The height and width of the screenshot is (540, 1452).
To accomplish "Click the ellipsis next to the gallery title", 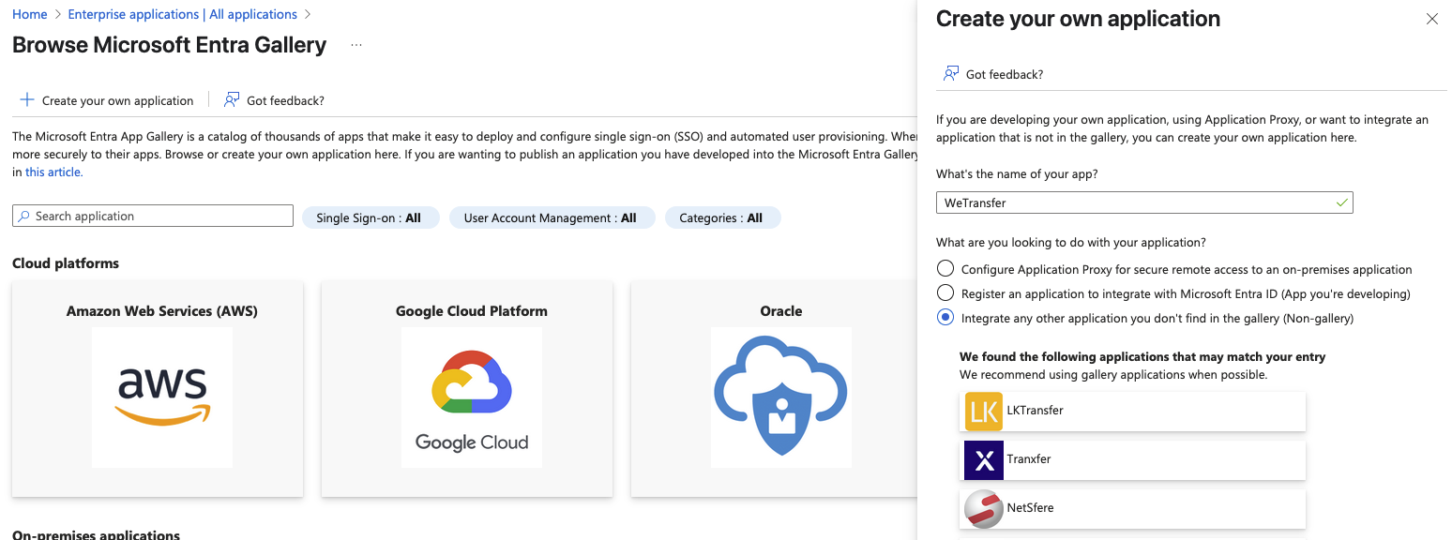I will coord(356,45).
